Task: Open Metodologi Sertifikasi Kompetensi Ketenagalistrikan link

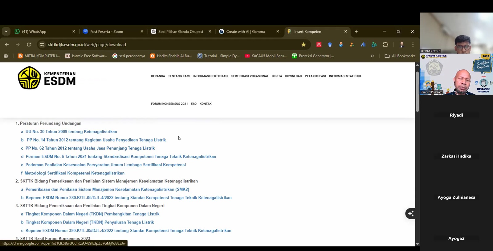Action: click(75, 173)
